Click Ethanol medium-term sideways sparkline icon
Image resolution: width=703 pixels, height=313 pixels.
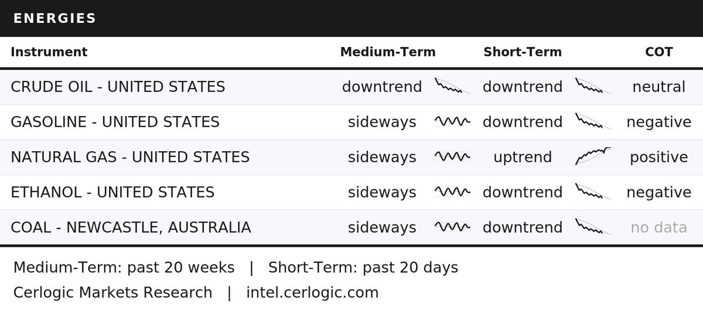[x=452, y=192]
